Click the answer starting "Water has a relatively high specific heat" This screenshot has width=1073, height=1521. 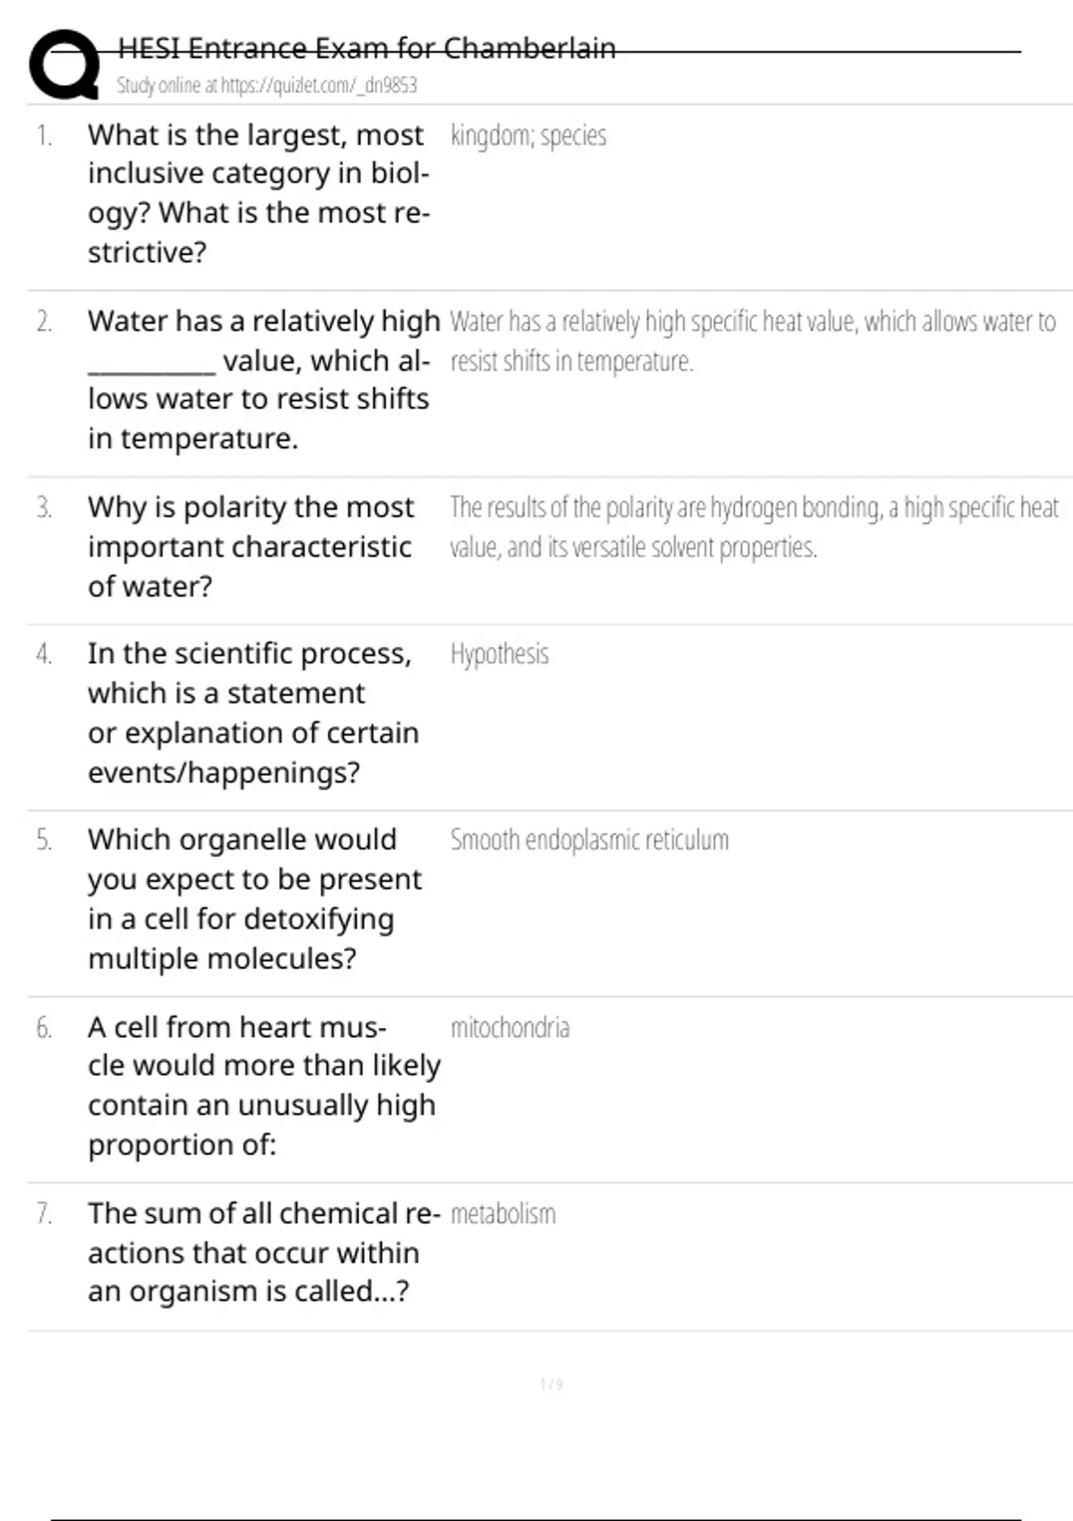pos(752,341)
